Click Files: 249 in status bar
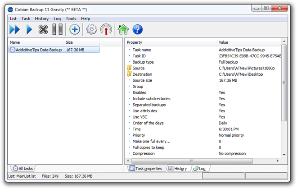 click(x=50, y=176)
